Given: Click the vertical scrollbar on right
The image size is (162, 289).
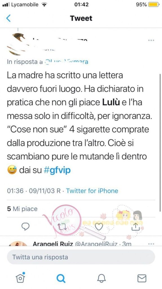Looking at the screenshot, I should pyautogui.click(x=160, y=143).
